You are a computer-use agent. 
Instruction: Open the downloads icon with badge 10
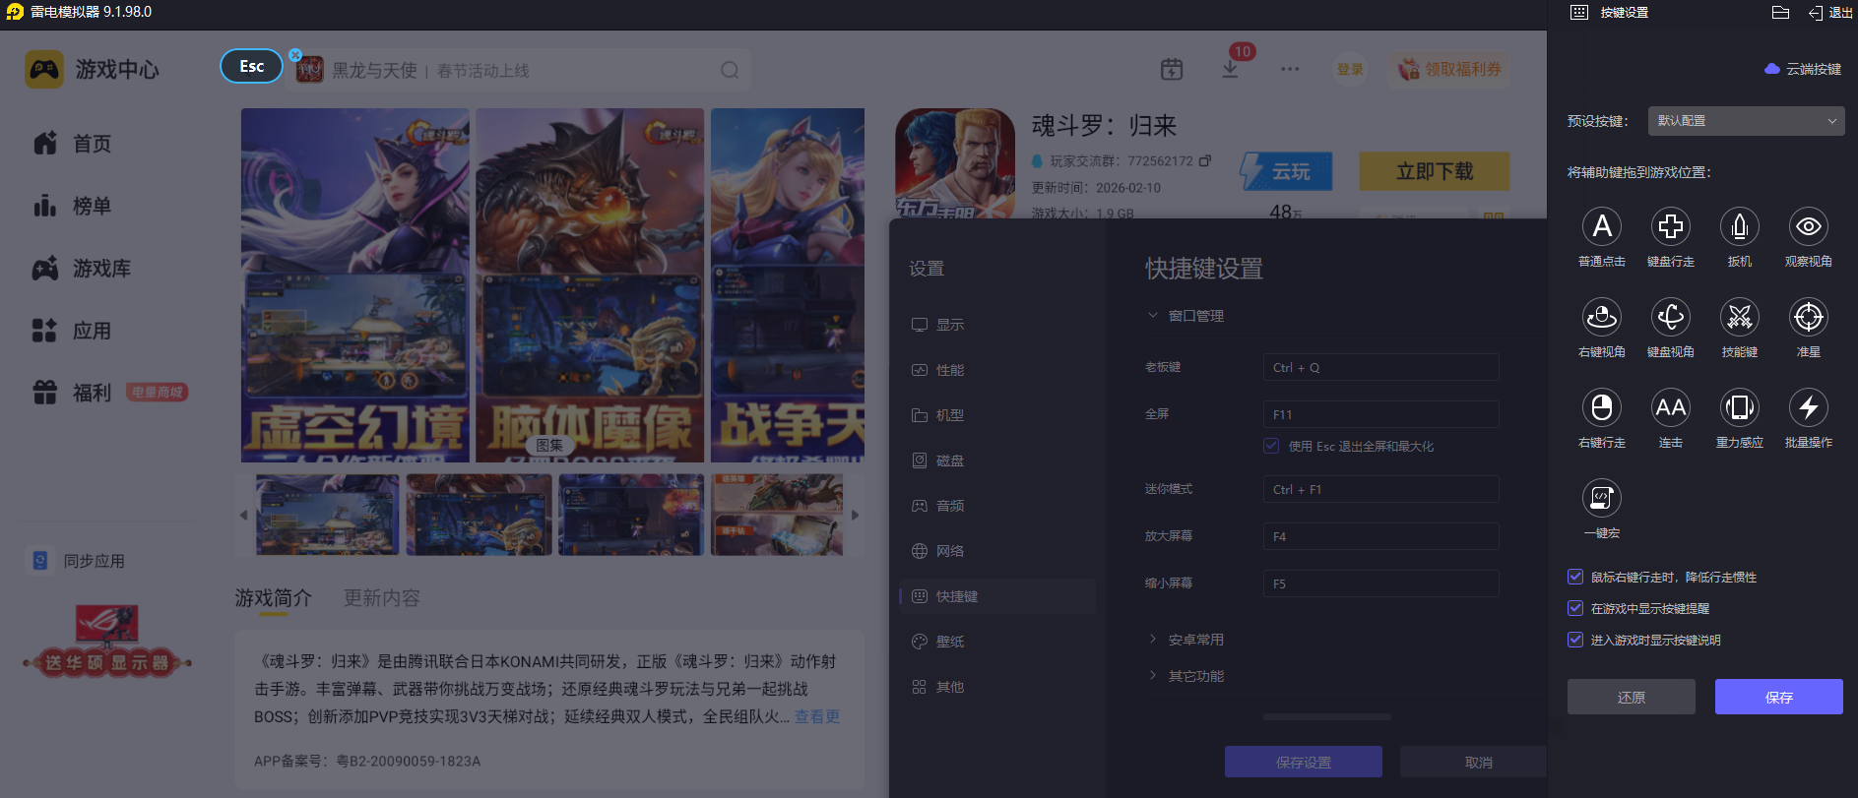(x=1231, y=69)
